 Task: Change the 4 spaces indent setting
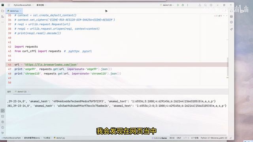pyautogui.click(x=195, y=138)
